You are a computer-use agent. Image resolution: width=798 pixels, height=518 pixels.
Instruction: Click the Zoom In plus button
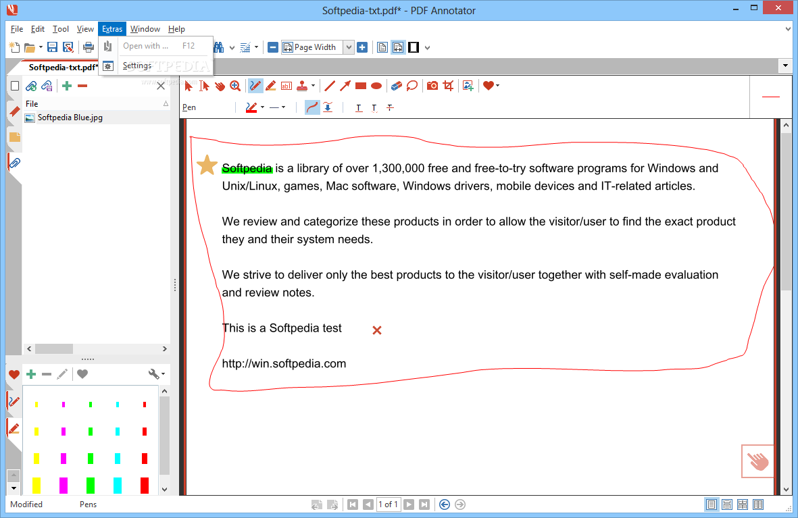[362, 47]
